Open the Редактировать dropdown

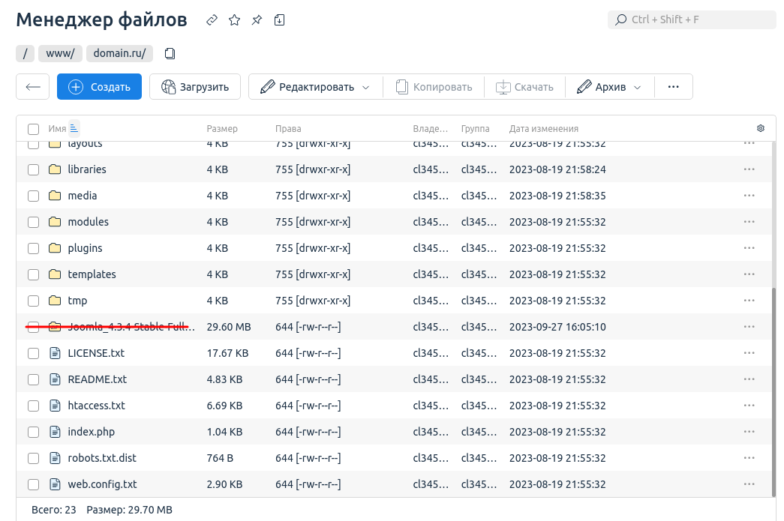(x=316, y=87)
